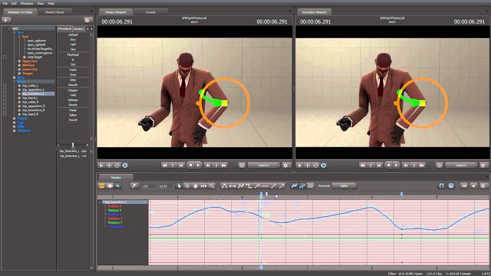Select the arrow selection tool in timeline
This screenshot has width=491, height=276.
click(179, 186)
